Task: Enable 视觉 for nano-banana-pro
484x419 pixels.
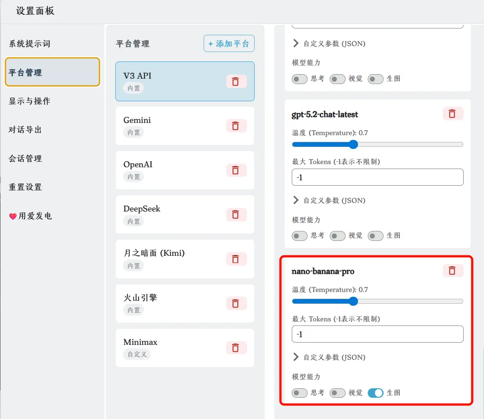Action: [x=337, y=393]
